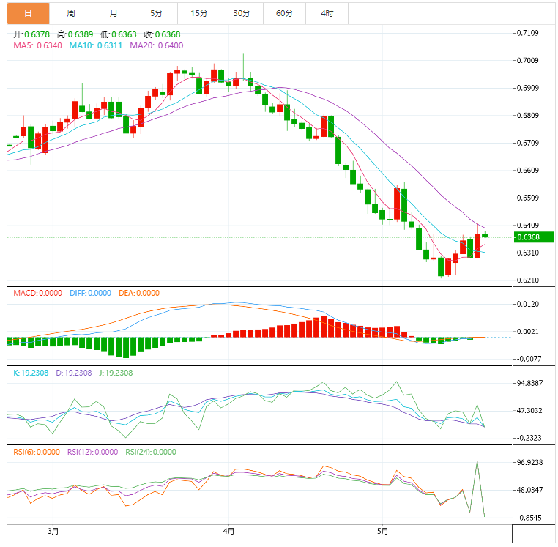Click the RSI(12):0.0000 label
The width and height of the screenshot is (558, 547).
coord(92,452)
